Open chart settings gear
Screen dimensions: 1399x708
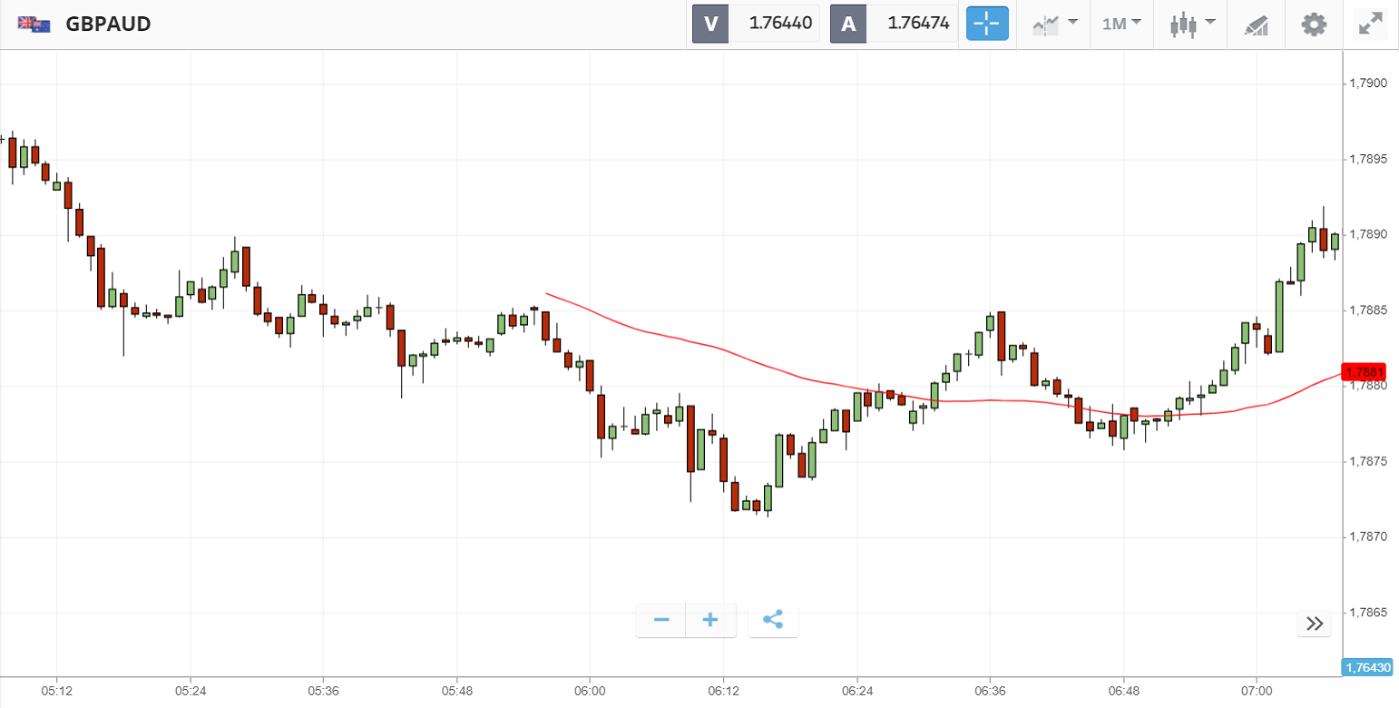[x=1314, y=24]
